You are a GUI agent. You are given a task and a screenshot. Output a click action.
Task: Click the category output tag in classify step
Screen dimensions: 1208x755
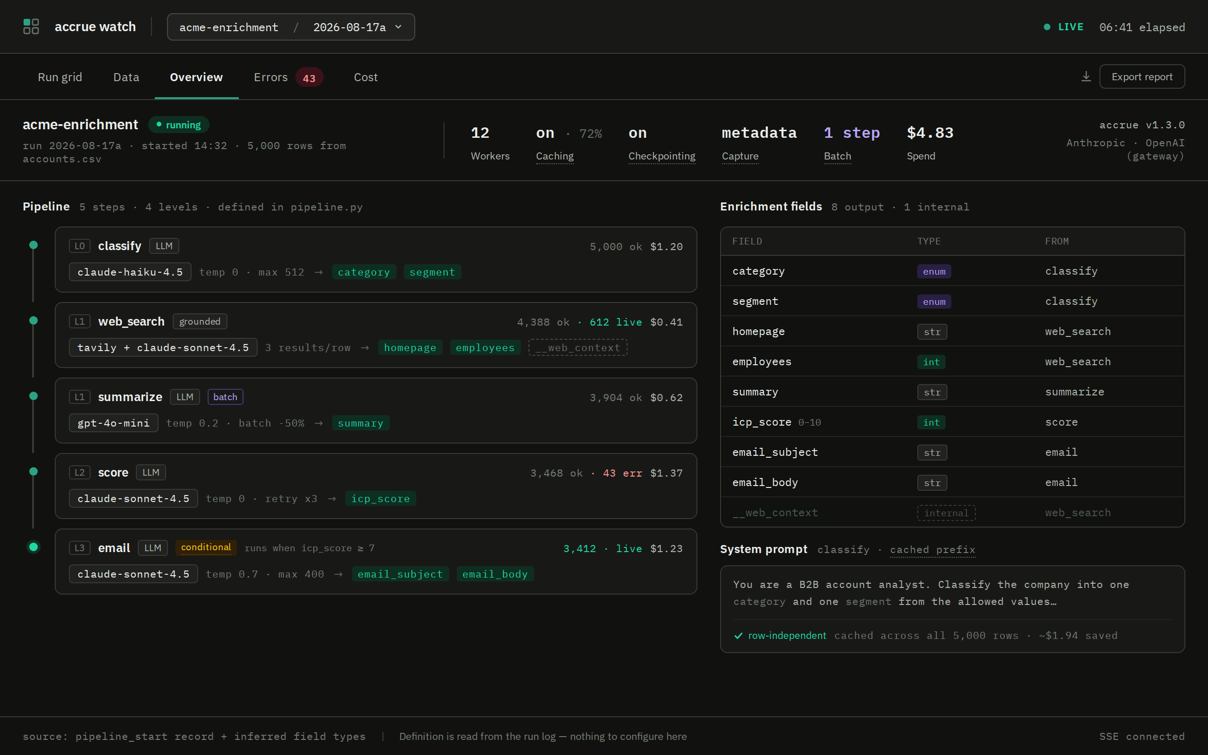364,272
